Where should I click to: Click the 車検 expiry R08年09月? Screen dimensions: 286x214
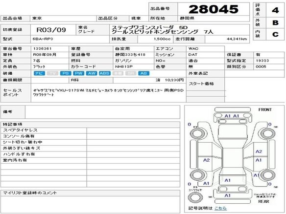coord(45,55)
